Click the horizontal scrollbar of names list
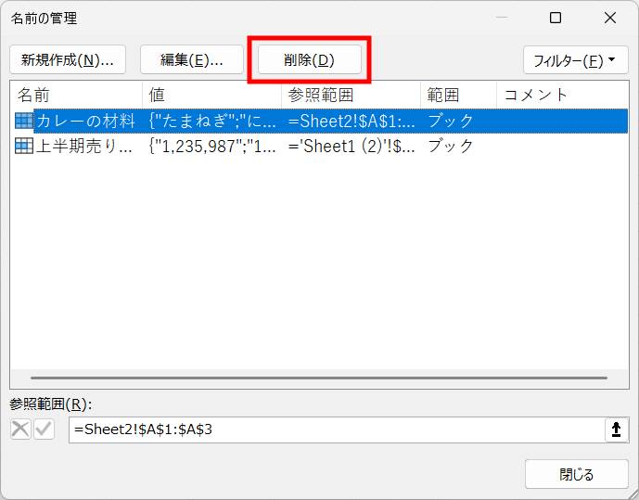The height and width of the screenshot is (500, 639). coord(319,378)
